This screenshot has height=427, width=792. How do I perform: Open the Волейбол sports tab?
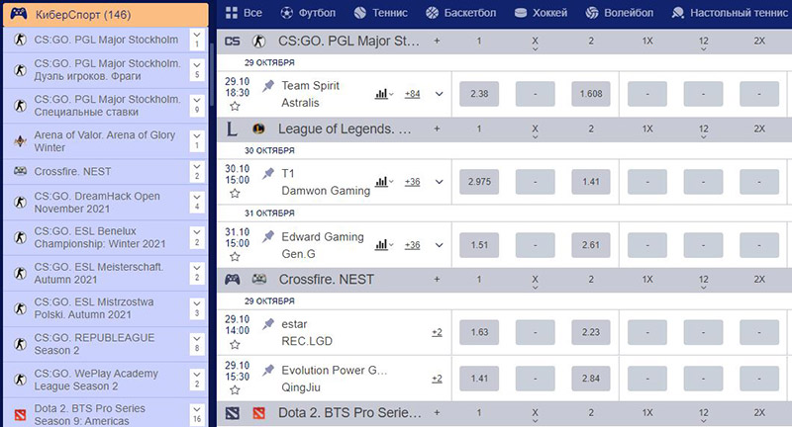(x=620, y=13)
